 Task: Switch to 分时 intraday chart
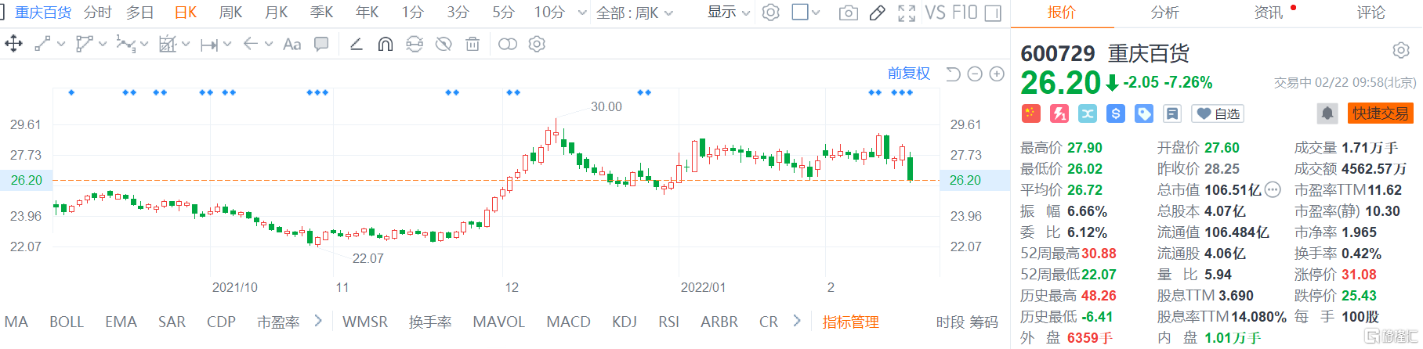tap(98, 13)
